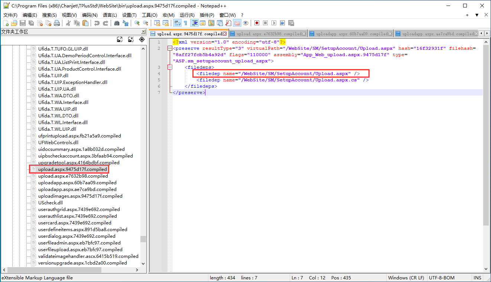Toggle show all characters pilcrow icon
The image size is (491, 282).
click(186, 23)
